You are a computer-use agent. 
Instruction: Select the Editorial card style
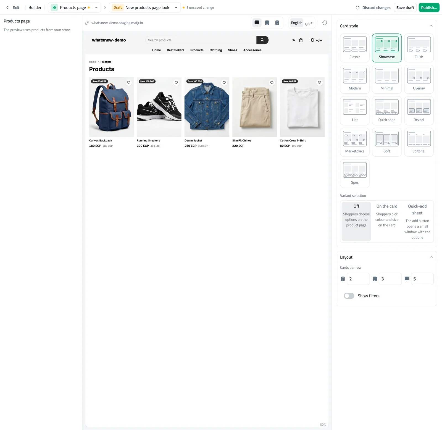[419, 142]
